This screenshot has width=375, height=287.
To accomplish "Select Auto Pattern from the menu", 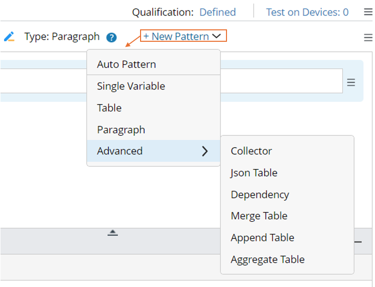I will point(127,64).
